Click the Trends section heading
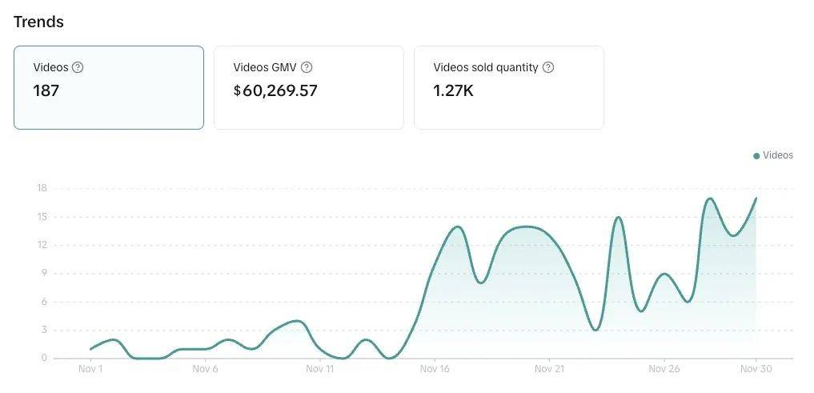The height and width of the screenshot is (393, 814). point(38,22)
